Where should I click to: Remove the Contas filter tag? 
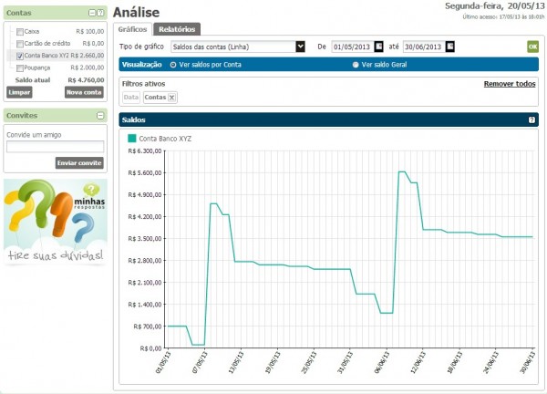pyautogui.click(x=172, y=98)
